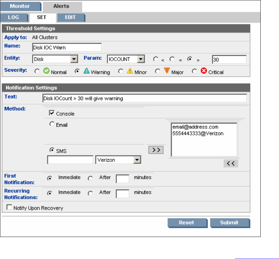Click the red Critical severity icon
Image resolution: width=279 pixels, height=259 pixels.
[x=204, y=71]
